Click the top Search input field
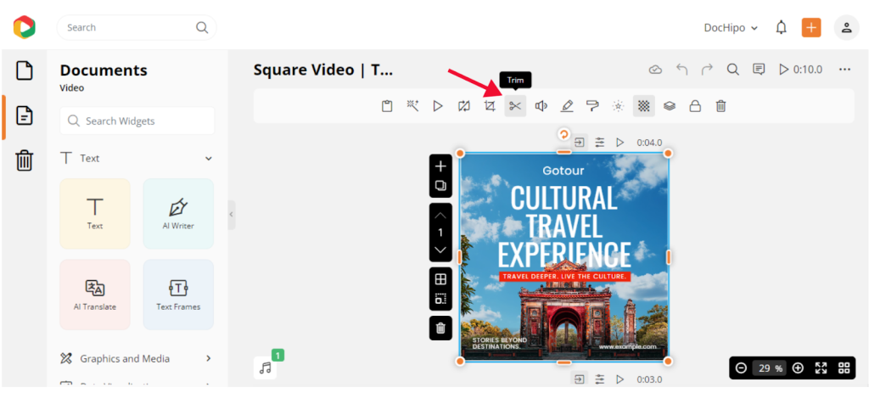This screenshot has height=393, width=869. 137,27
